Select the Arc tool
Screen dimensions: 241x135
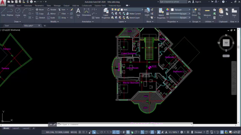(x=25, y=12)
